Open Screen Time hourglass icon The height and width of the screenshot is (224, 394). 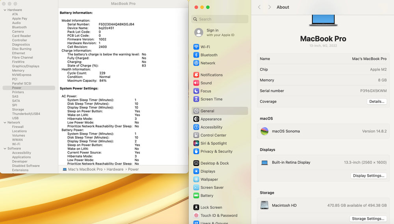coord(196,99)
